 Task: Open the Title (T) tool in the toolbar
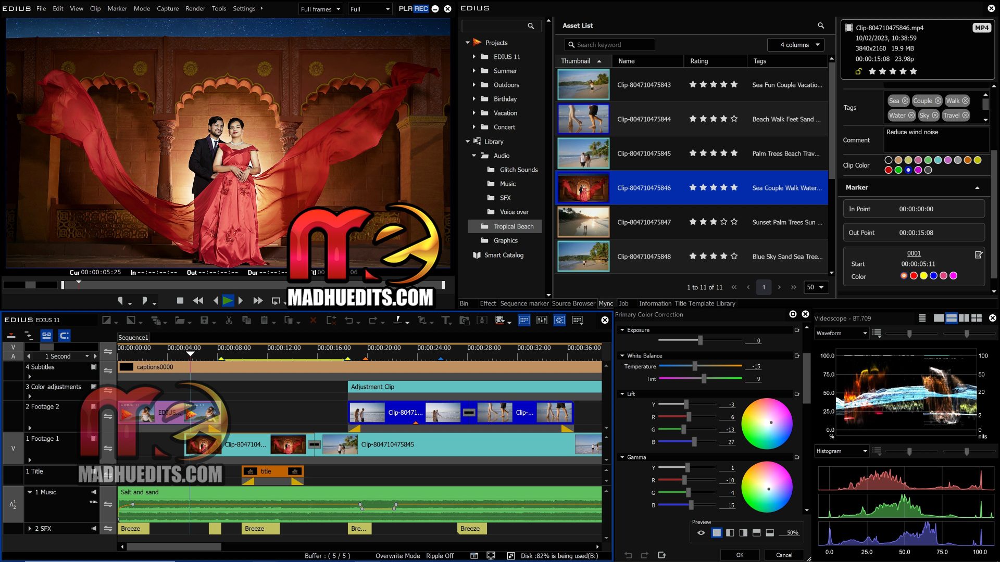point(445,321)
